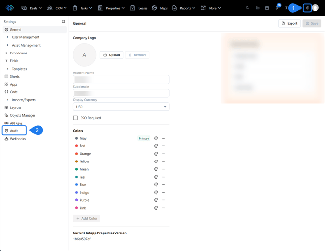The width and height of the screenshot is (325, 251).
Task: Click the Upload logo button
Action: coord(112,55)
